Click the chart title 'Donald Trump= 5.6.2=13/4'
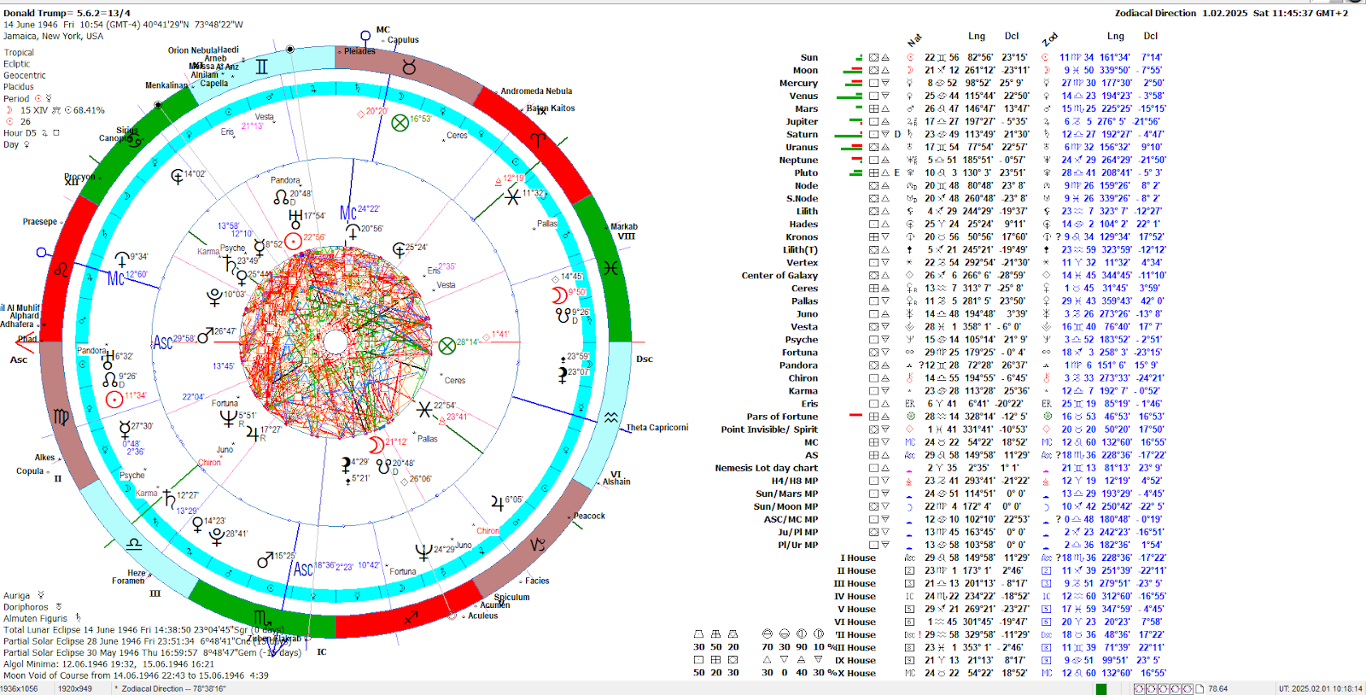 click(67, 14)
